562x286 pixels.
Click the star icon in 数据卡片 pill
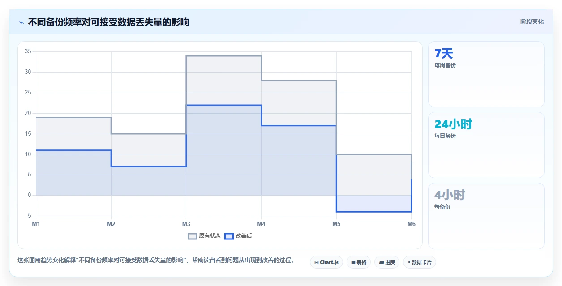(x=409, y=262)
